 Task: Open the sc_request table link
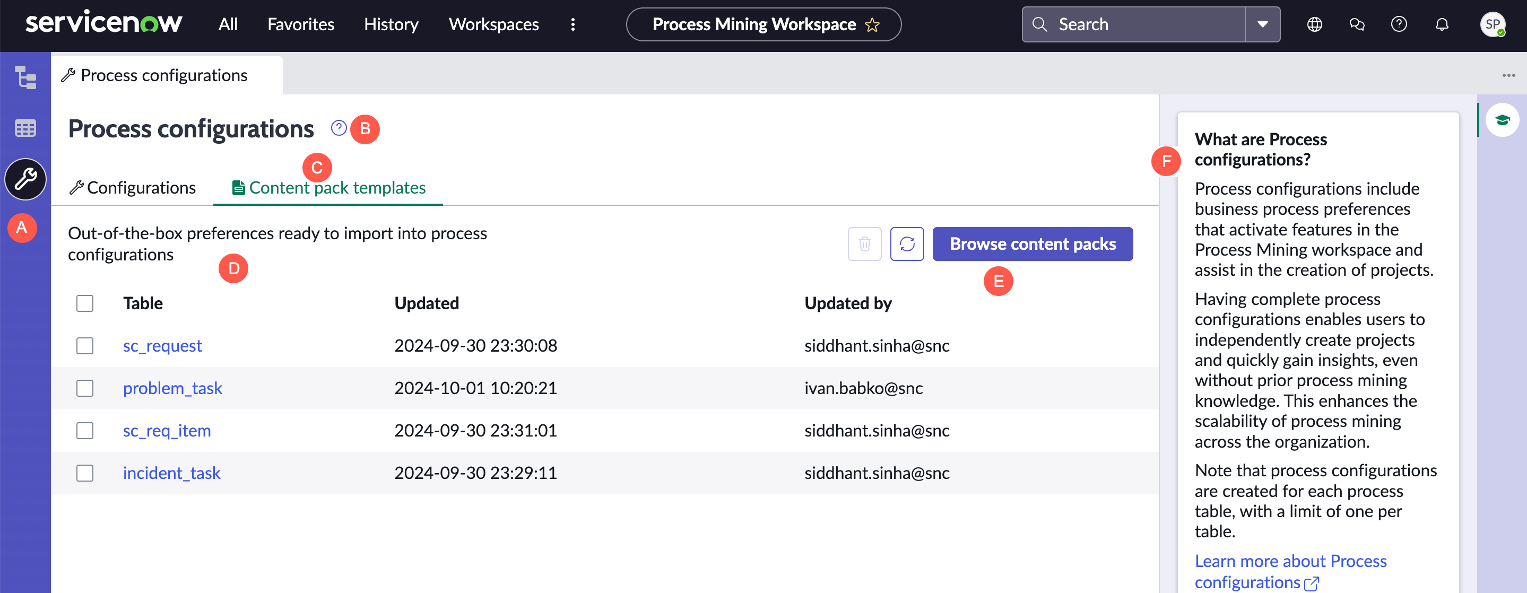tap(162, 346)
